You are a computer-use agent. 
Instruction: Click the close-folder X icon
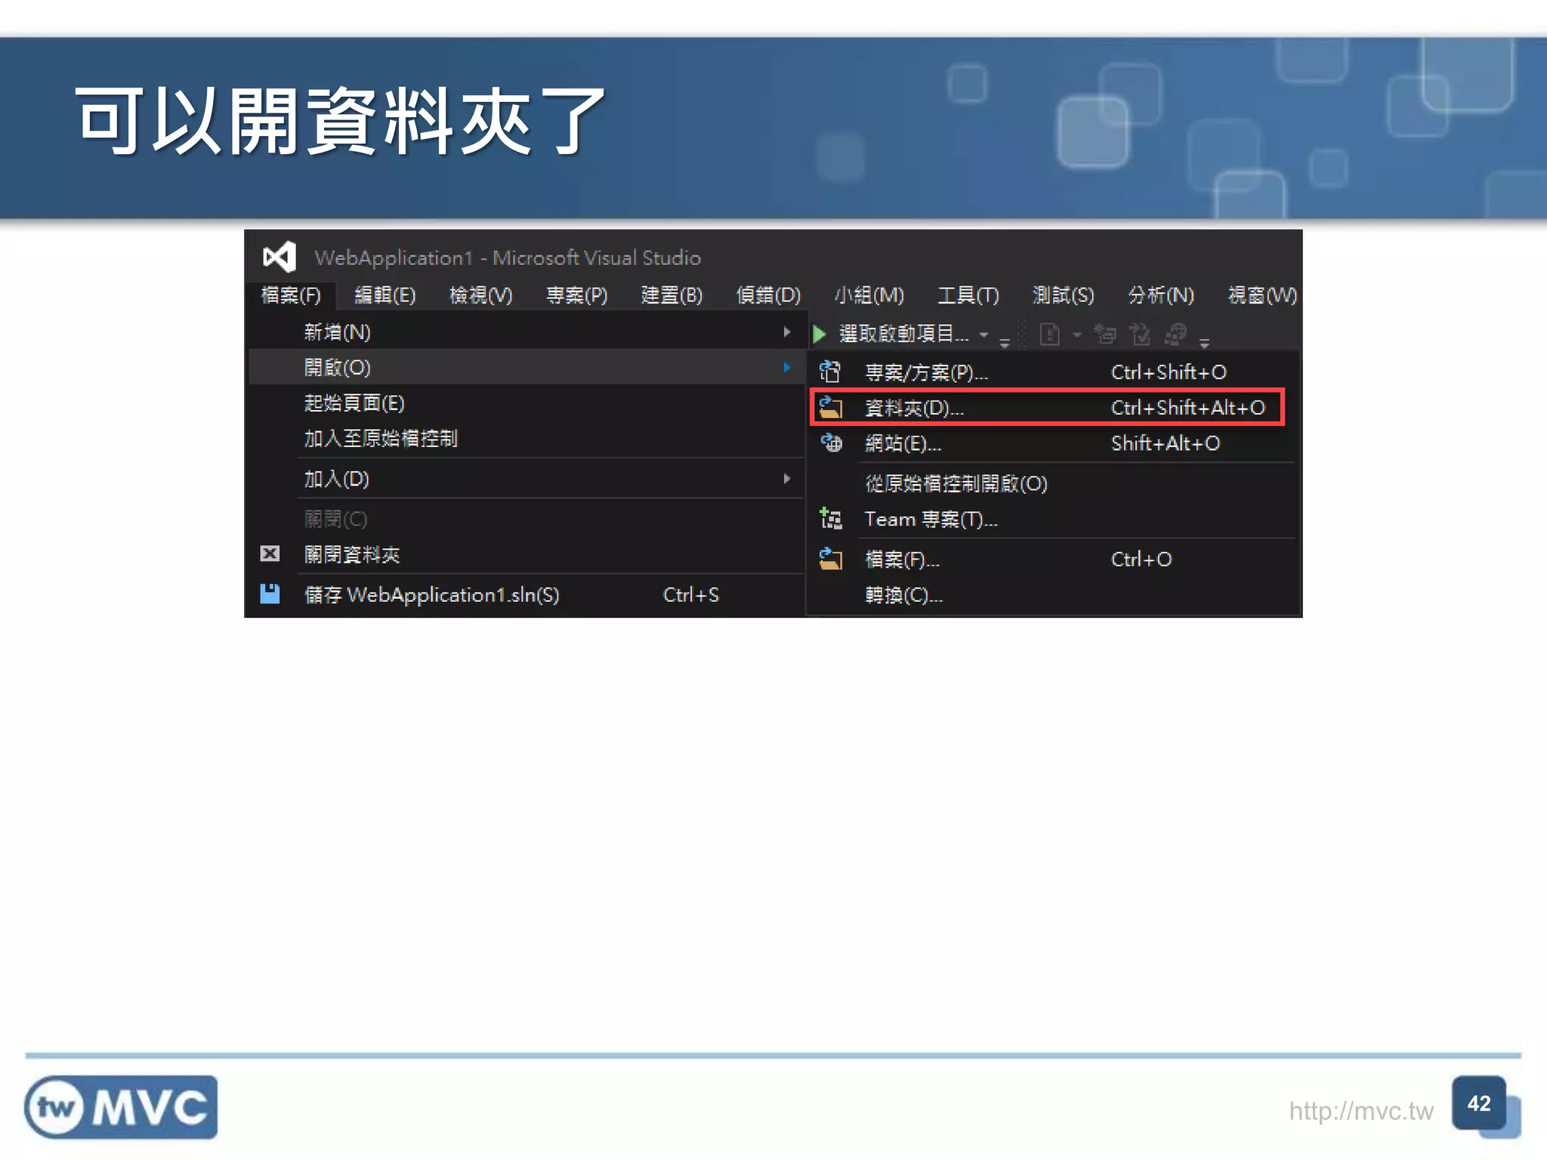coord(270,554)
